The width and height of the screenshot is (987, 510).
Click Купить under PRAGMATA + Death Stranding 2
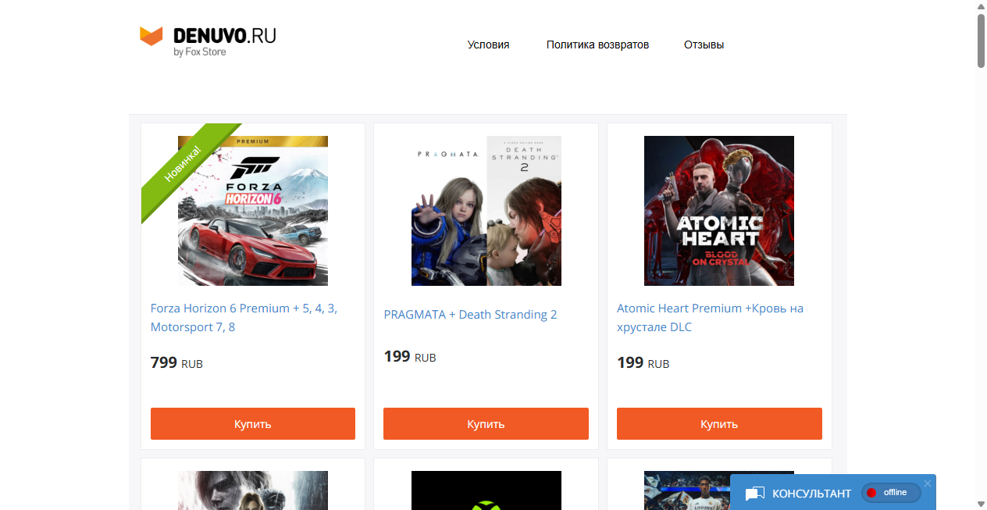(x=486, y=423)
